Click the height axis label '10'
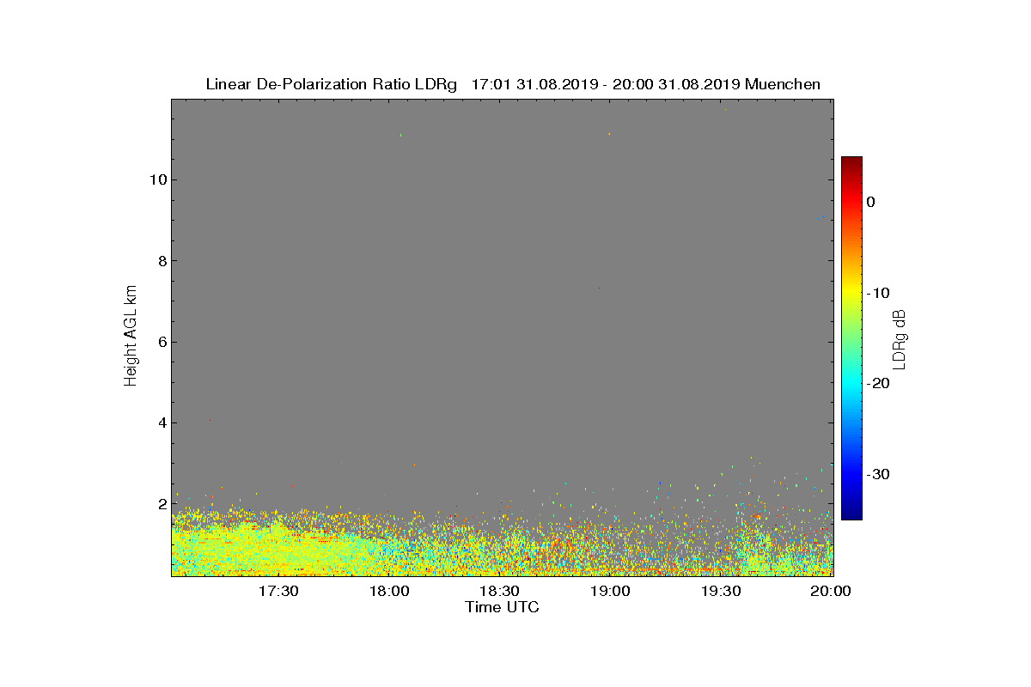 pyautogui.click(x=157, y=179)
